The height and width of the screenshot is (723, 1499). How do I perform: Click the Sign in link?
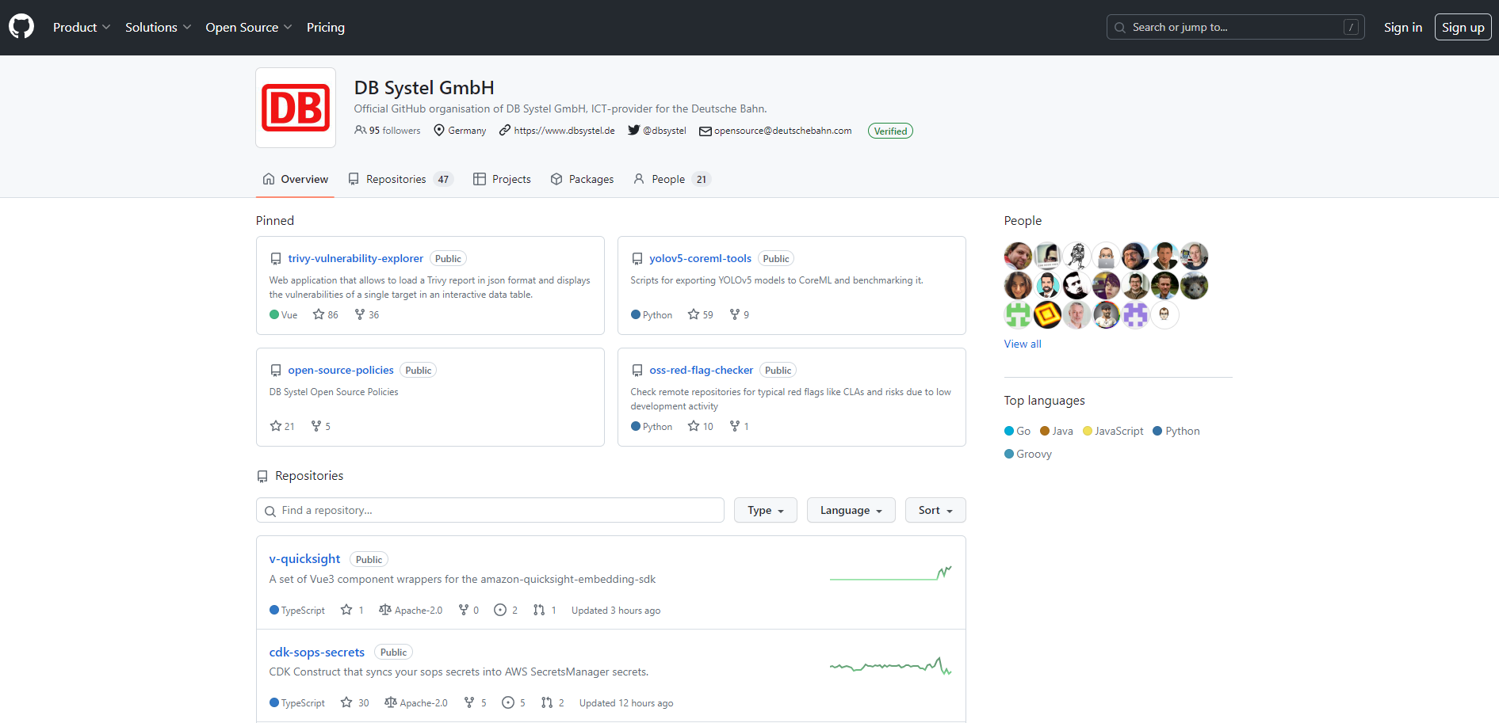coord(1403,27)
